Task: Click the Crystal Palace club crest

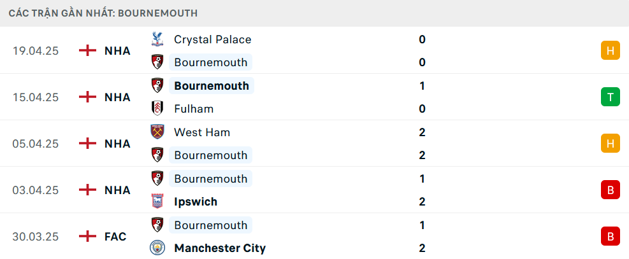Action: point(157,39)
